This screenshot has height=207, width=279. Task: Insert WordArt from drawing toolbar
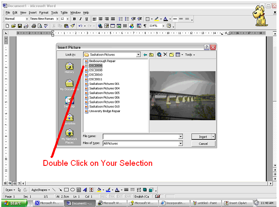click(x=85, y=190)
